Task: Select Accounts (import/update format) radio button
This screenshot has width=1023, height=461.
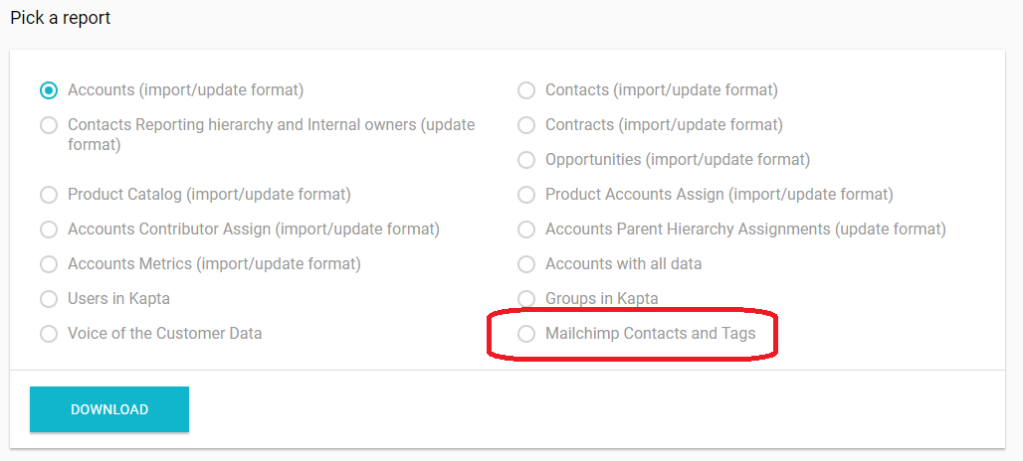Action: 49,90
